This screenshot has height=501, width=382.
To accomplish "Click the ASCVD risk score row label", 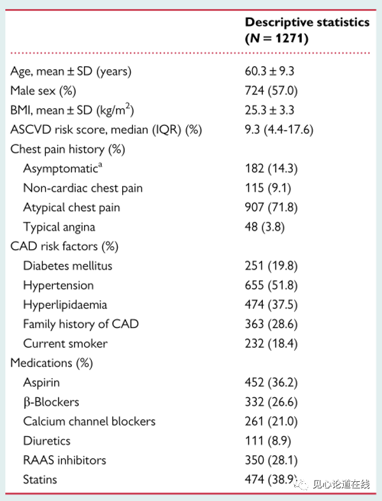I will tap(106, 130).
